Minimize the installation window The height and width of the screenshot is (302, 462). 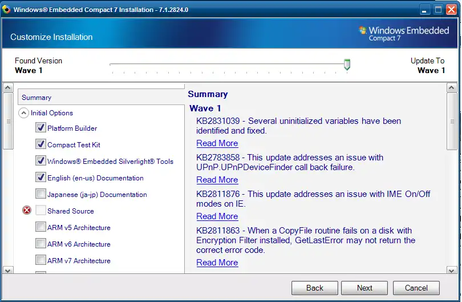pos(425,10)
